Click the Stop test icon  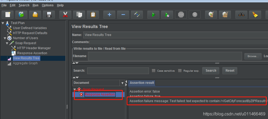[x=181, y=15]
